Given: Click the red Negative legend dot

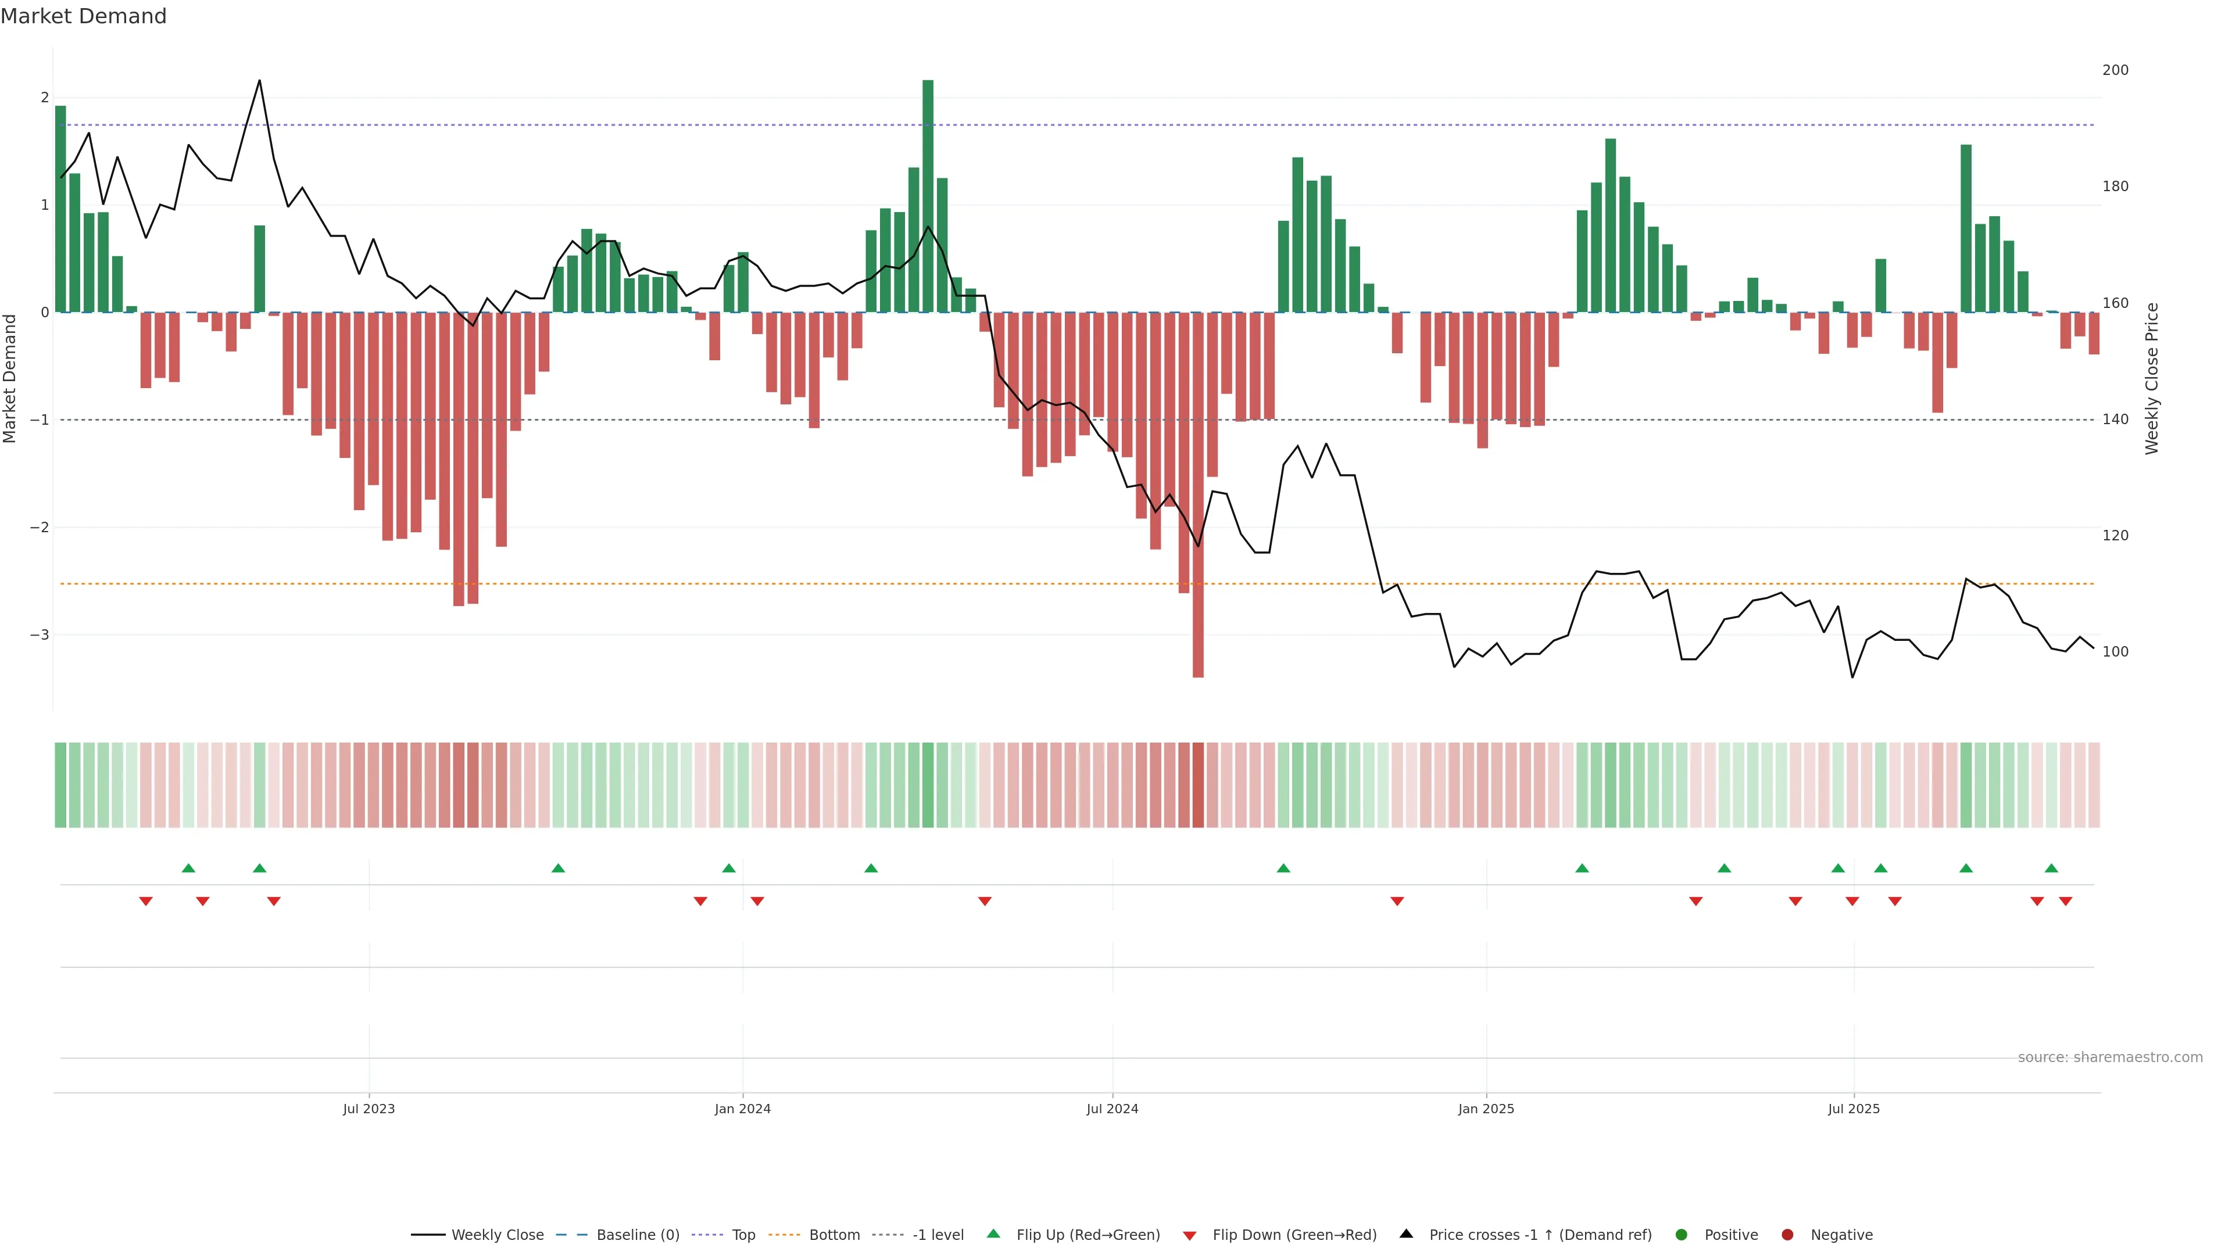Looking at the screenshot, I should (1787, 1235).
